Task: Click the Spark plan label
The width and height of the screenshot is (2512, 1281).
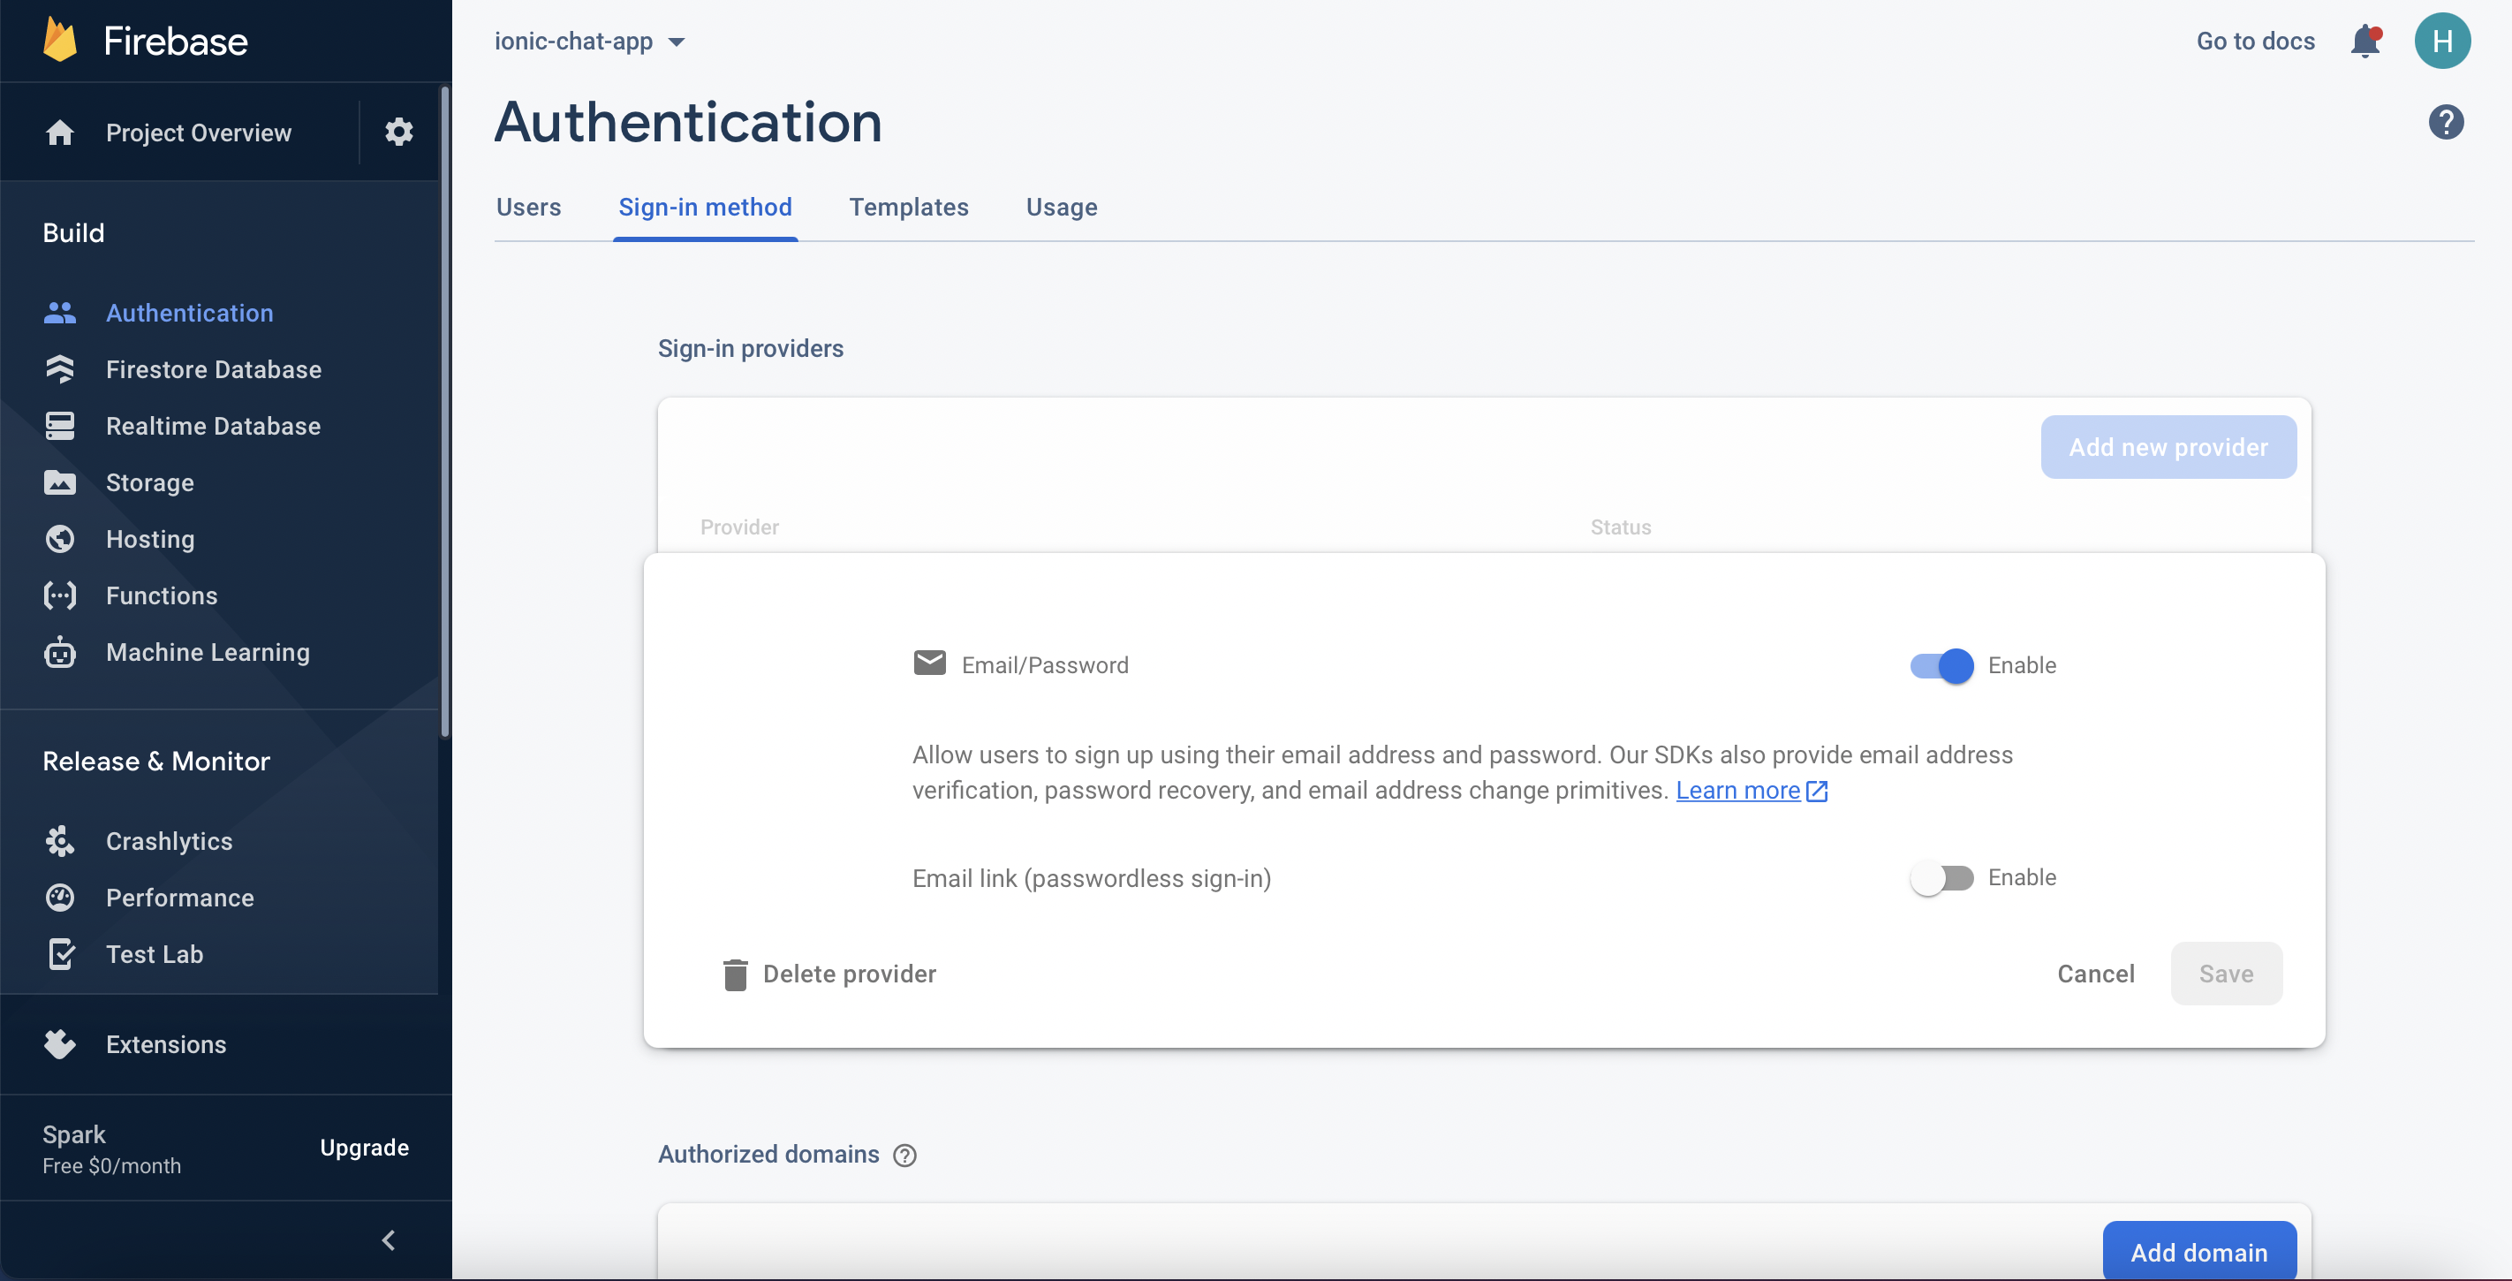Action: 74,1134
